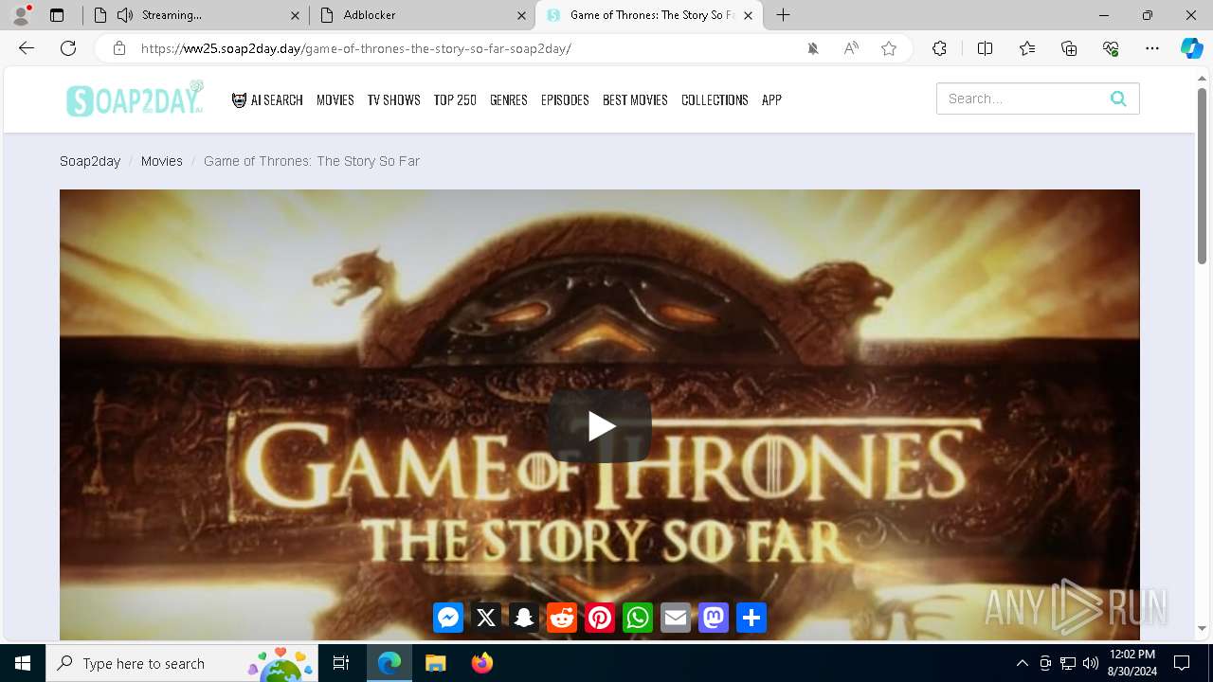Switch to the Adblocker tab
The width and height of the screenshot is (1213, 682).
click(x=422, y=15)
